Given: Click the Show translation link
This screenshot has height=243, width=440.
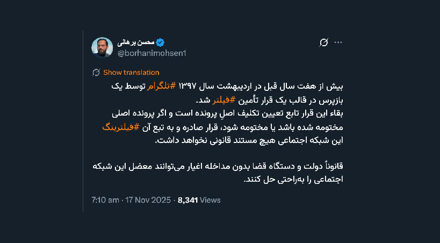Looking at the screenshot, I should 131,73.
